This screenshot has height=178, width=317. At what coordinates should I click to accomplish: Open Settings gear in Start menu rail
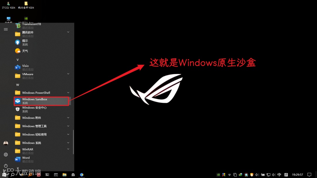pos(6,155)
